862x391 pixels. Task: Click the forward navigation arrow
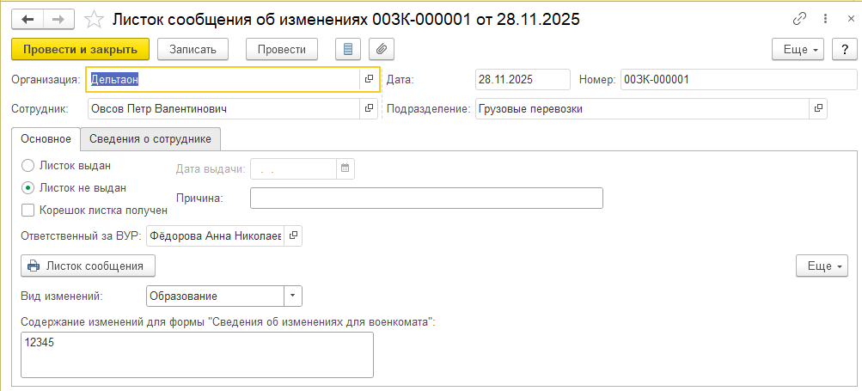(x=58, y=19)
